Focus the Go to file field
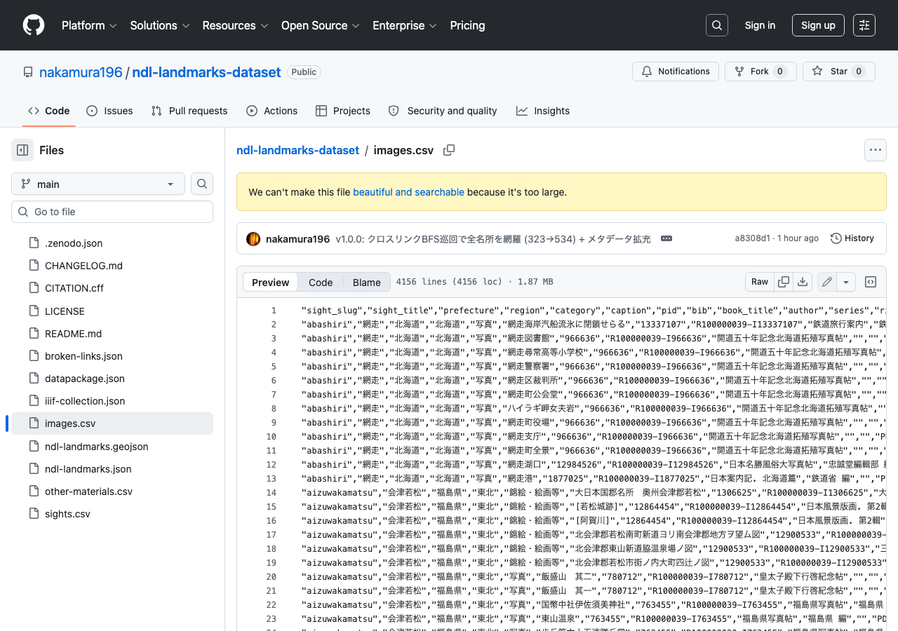This screenshot has height=631, width=898. (112, 212)
